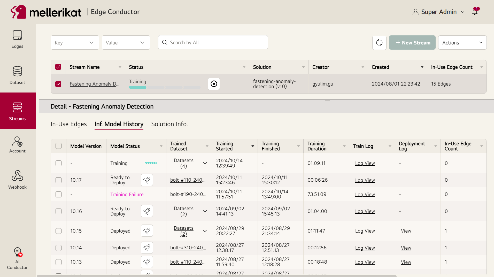Click the deploy rocket for model 10.14
Screen dimensions: 494x277
(x=147, y=248)
